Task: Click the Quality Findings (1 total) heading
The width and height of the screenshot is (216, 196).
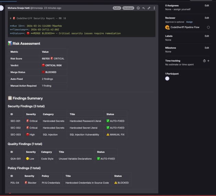Action: tap(25, 144)
